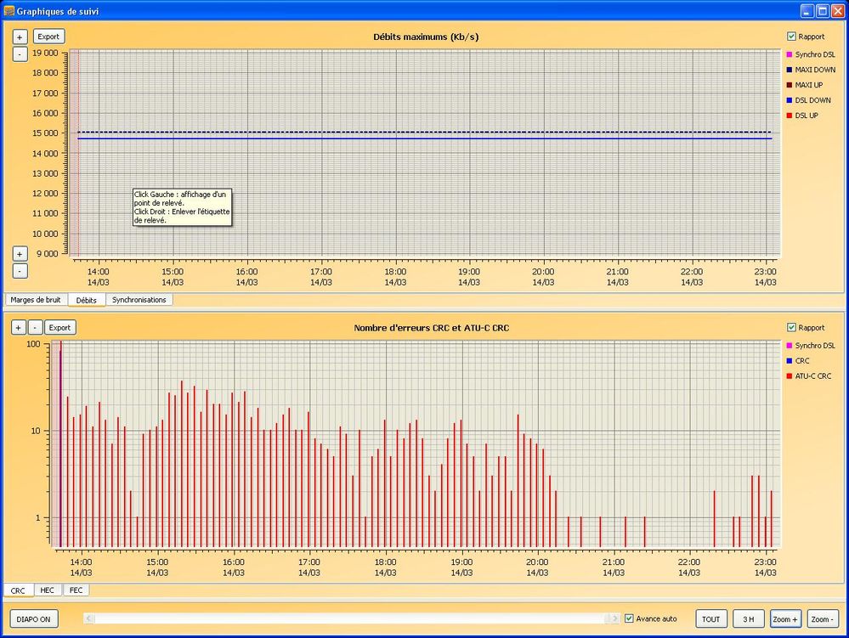Export the Débits maximums chart
The height and width of the screenshot is (638, 849).
tap(48, 37)
